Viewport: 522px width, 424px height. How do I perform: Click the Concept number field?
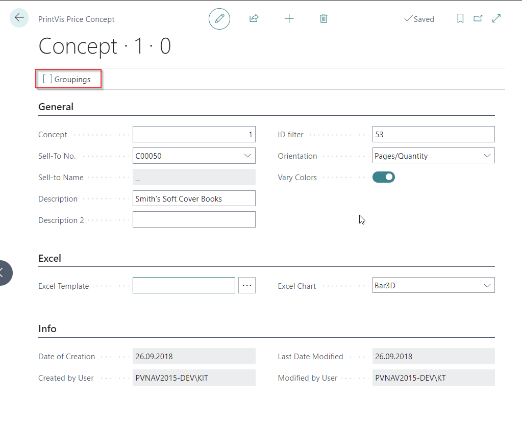tap(194, 134)
